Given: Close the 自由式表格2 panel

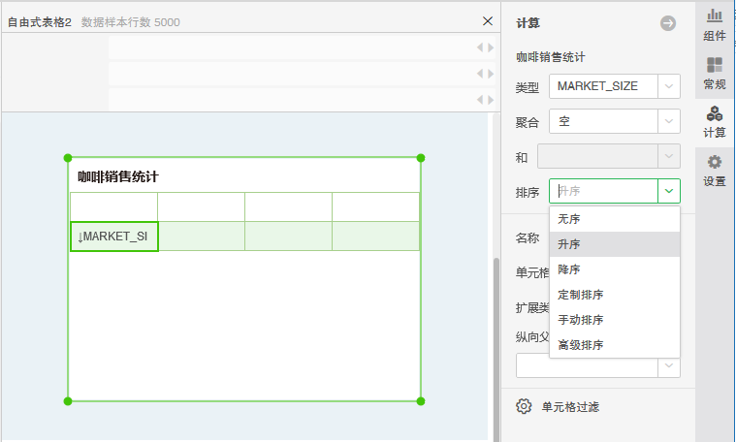Looking at the screenshot, I should point(488,21).
